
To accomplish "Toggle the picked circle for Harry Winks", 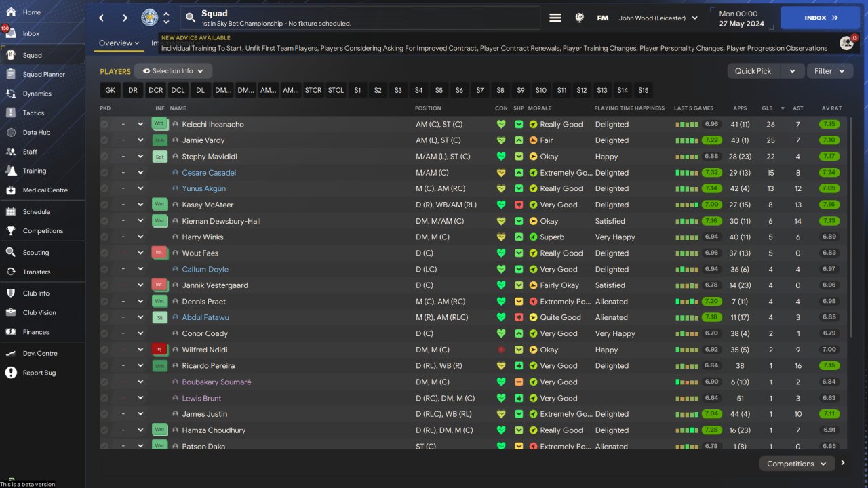I will pos(104,237).
